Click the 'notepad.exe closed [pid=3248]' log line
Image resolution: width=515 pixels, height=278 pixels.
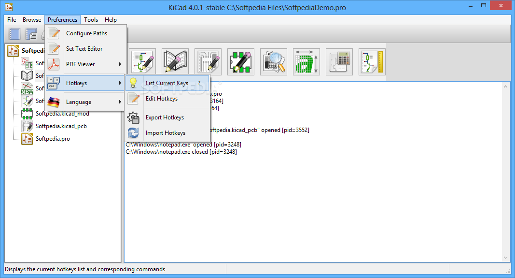click(181, 152)
